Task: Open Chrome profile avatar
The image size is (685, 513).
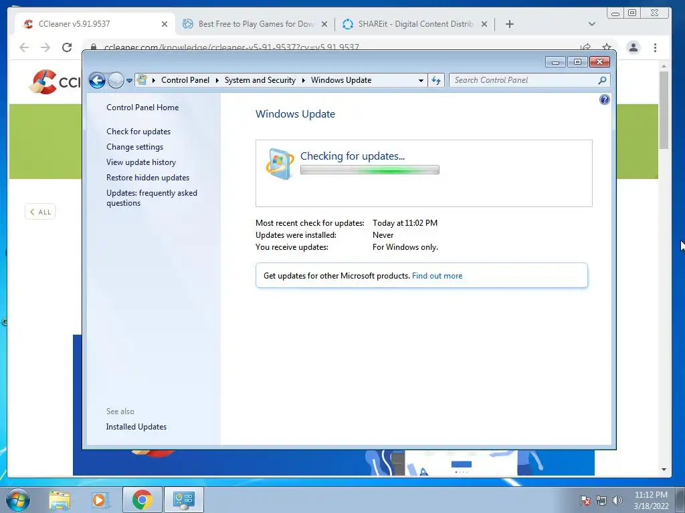Action: coord(633,47)
